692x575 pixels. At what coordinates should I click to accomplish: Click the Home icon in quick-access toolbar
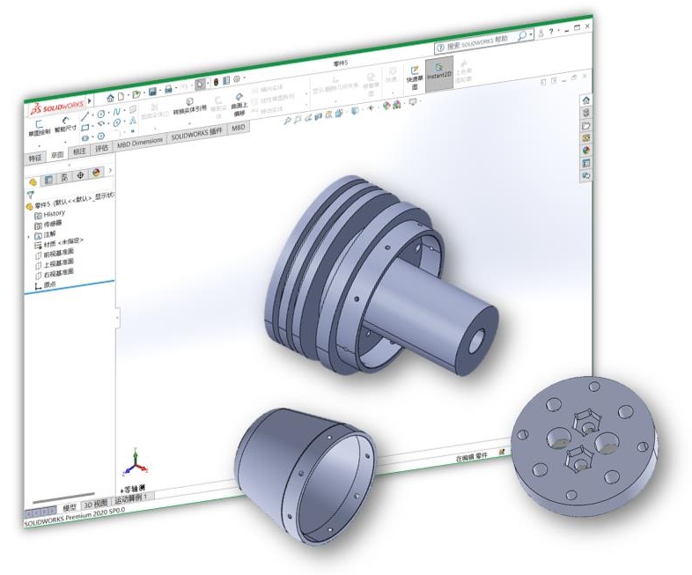110,98
